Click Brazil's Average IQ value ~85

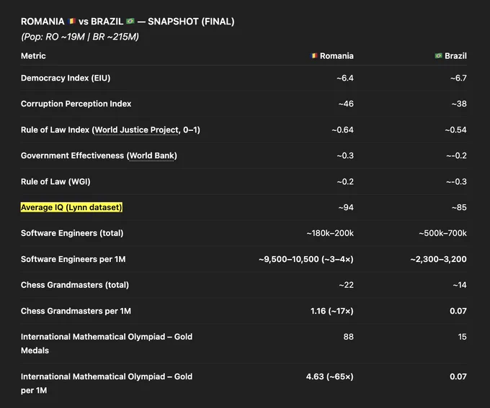(459, 207)
